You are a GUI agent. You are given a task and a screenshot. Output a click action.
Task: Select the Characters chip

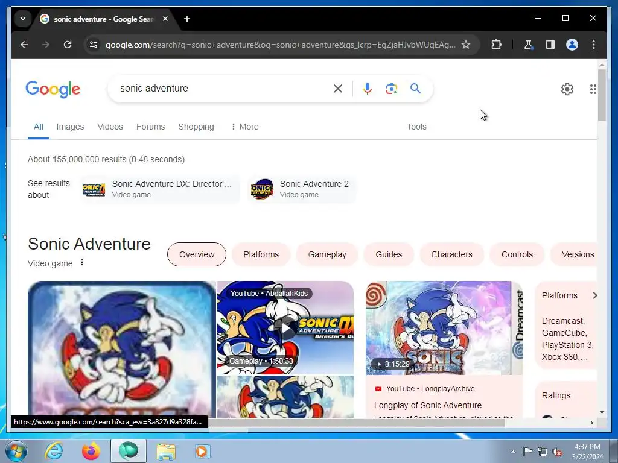tap(451, 254)
